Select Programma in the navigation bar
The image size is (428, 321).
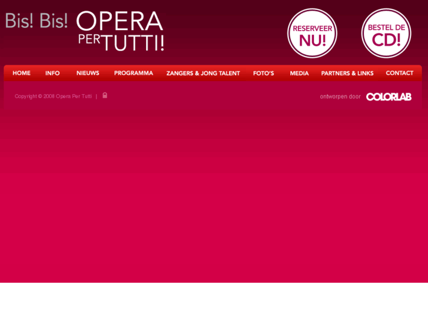[134, 73]
